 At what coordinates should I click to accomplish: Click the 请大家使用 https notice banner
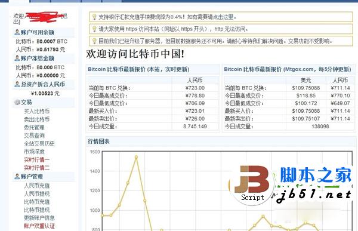[221, 29]
